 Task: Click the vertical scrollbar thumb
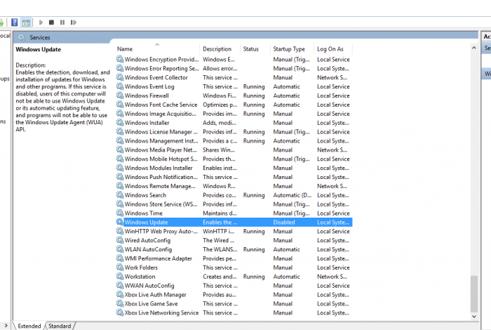[x=474, y=294]
